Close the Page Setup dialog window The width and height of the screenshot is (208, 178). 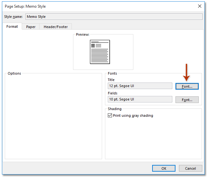click(x=199, y=6)
